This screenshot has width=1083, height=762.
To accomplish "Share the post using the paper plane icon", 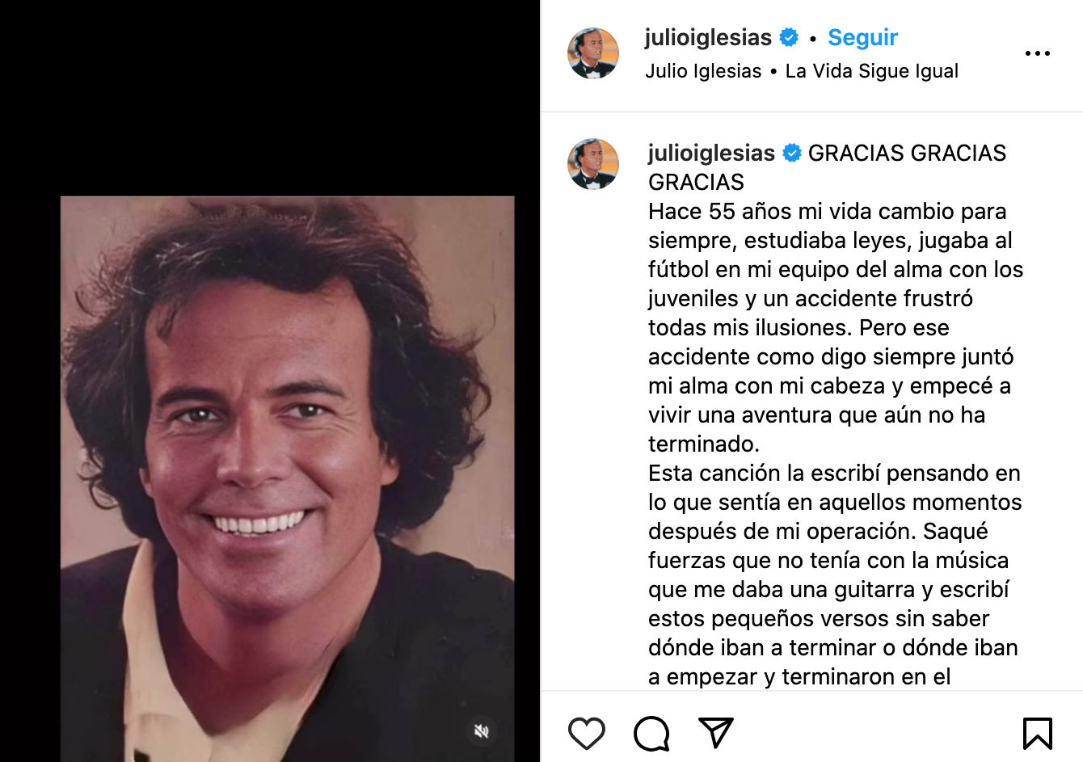I will (715, 732).
